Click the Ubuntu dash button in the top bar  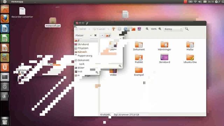tap(5, 1)
